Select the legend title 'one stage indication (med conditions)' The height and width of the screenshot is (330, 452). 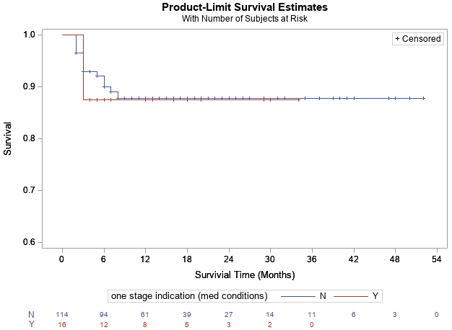point(189,296)
